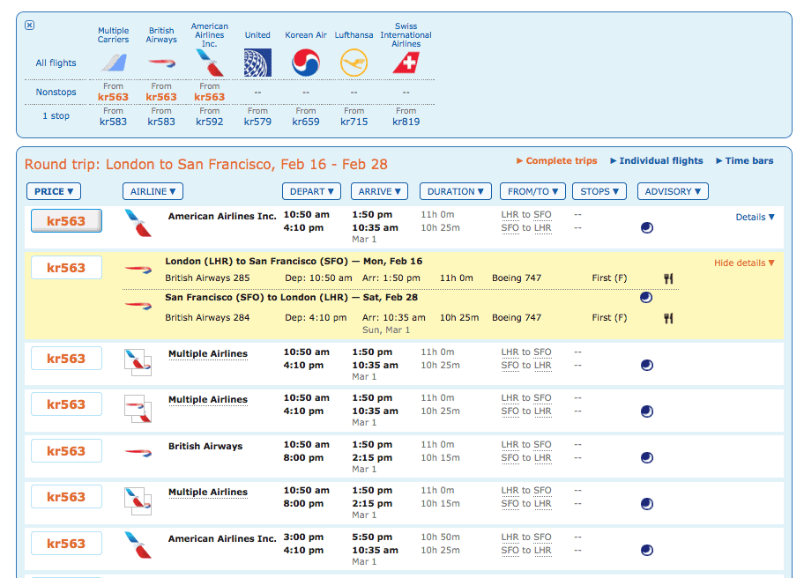804x578 pixels.
Task: Click moon icon in 8:00 pm British Airways row
Action: point(647,457)
